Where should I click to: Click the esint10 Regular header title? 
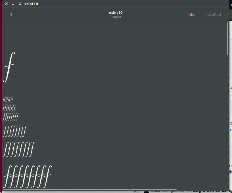[116, 14]
